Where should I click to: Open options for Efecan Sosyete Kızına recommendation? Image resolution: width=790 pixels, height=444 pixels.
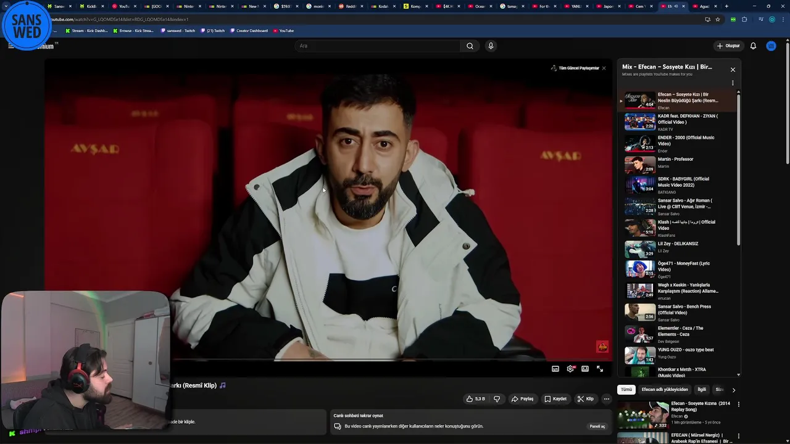click(x=738, y=405)
